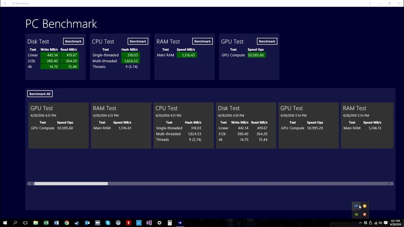This screenshot has height=227, width=404.
Task: Open the Wi-Fi network tray icon
Action: [376, 223]
